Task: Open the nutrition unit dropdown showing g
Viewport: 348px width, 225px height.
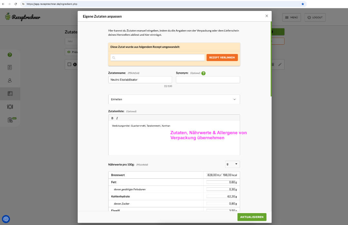Action: (232, 164)
